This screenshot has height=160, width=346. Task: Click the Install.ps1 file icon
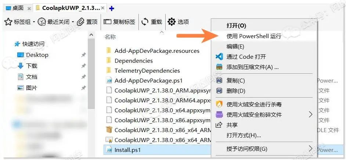click(x=109, y=150)
